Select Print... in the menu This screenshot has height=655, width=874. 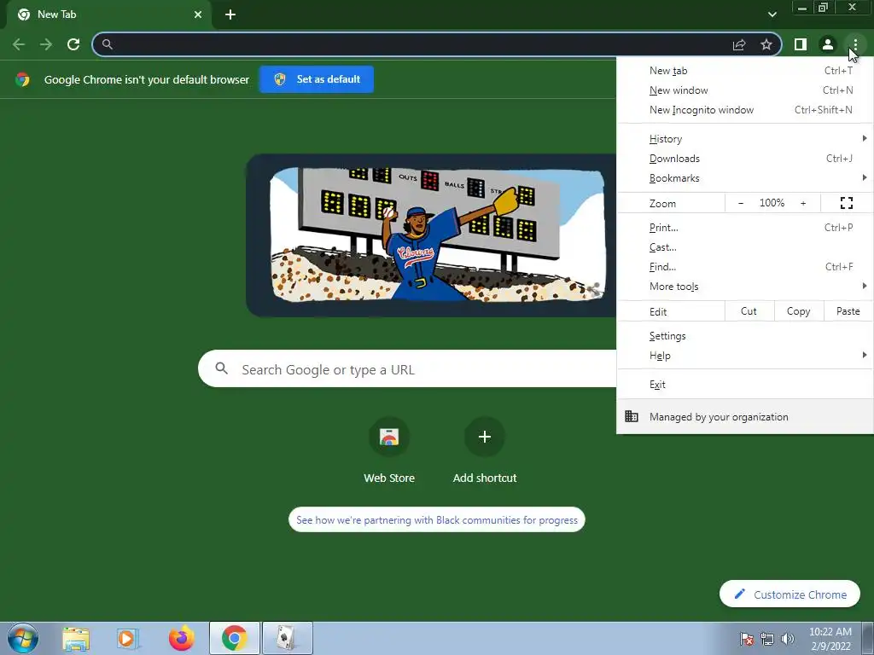[745, 227]
